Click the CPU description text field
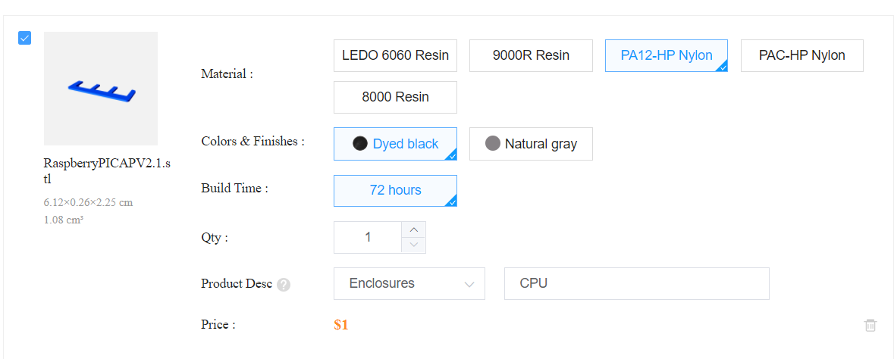Image resolution: width=894 pixels, height=359 pixels. (637, 284)
